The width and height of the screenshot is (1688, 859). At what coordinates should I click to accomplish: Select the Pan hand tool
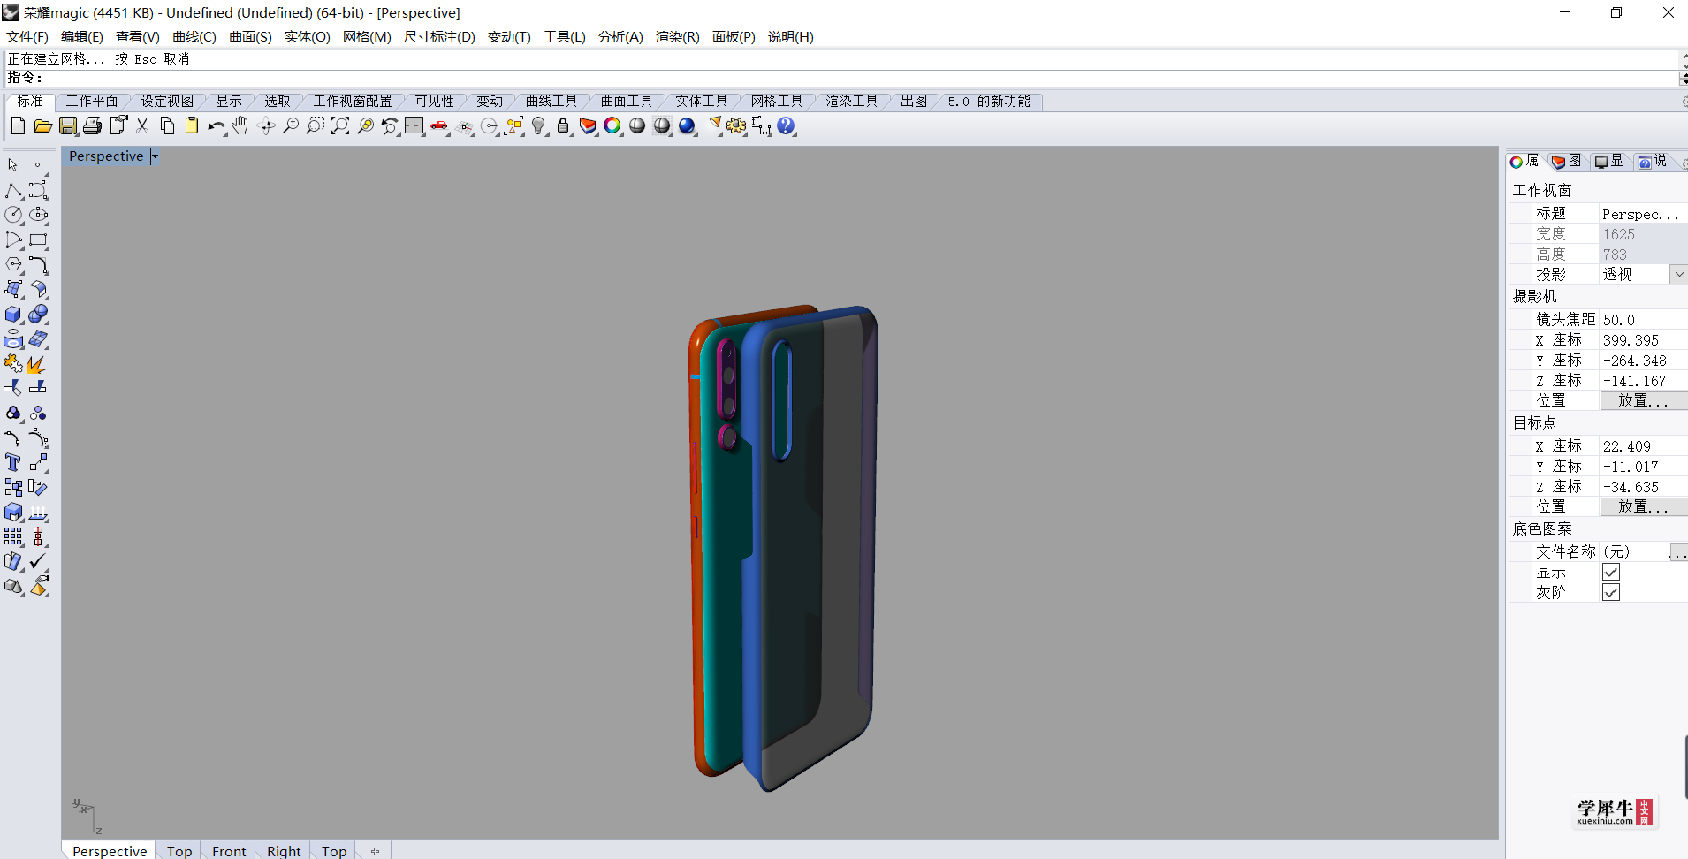click(x=240, y=126)
